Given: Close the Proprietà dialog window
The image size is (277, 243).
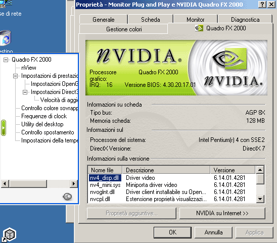Looking at the screenshot, I should point(271,4).
